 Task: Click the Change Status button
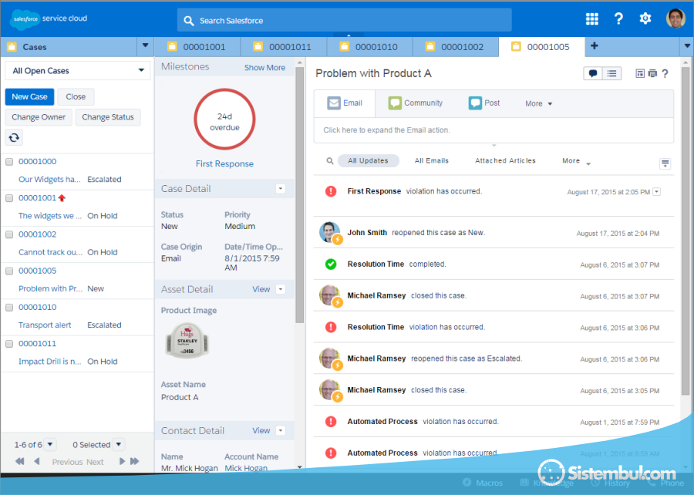pos(107,117)
